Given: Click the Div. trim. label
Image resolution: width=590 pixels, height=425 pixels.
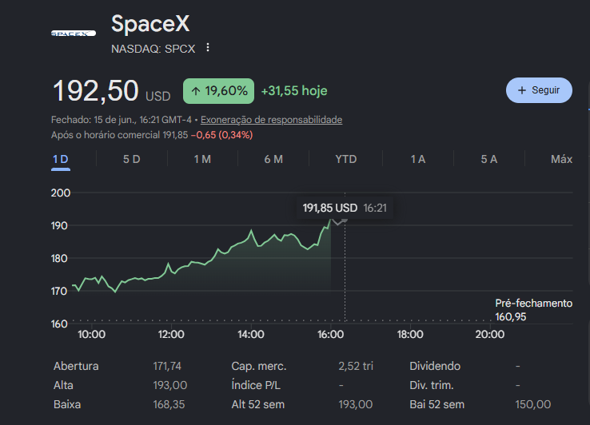Looking at the screenshot, I should [x=432, y=386].
